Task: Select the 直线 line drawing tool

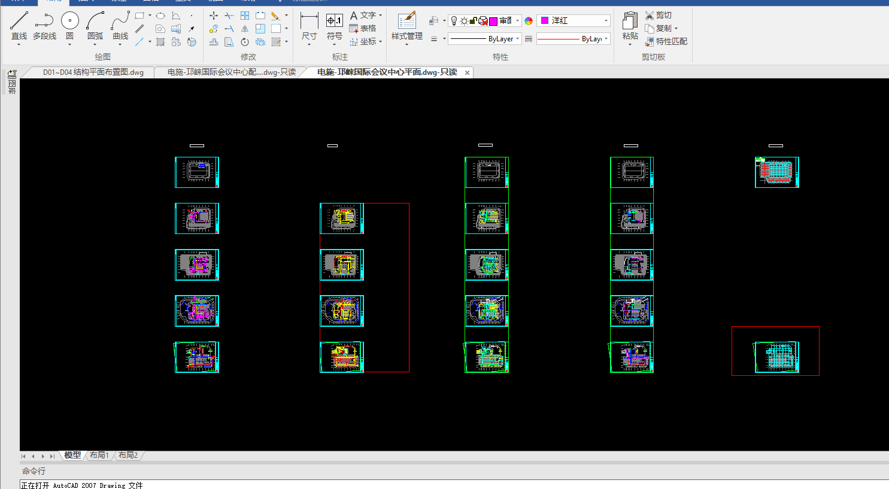Action: (19, 27)
